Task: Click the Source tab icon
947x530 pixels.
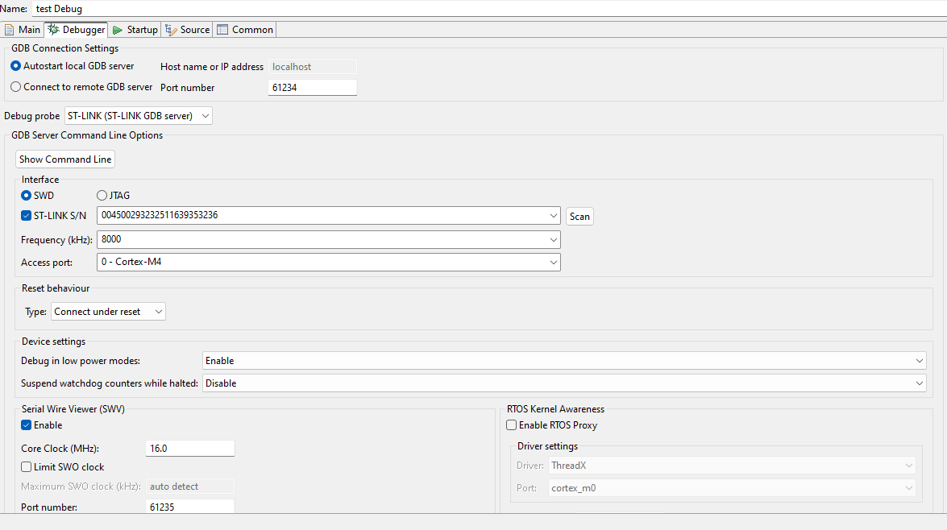Action: tap(171, 30)
